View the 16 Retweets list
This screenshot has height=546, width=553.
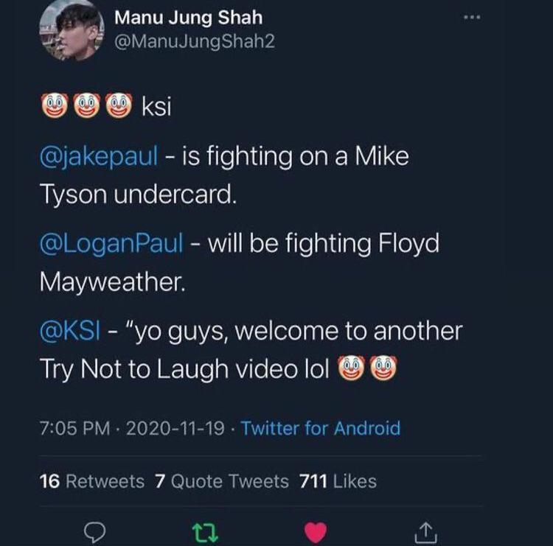pyautogui.click(x=91, y=481)
